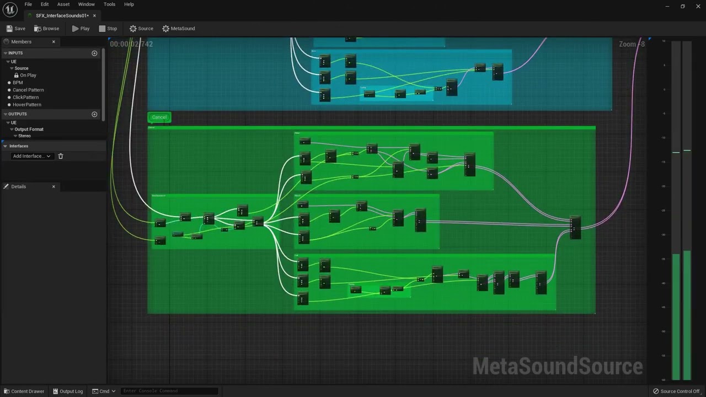706x397 pixels.
Task: Collapse the UE group under OUTPUTS
Action: [8, 122]
